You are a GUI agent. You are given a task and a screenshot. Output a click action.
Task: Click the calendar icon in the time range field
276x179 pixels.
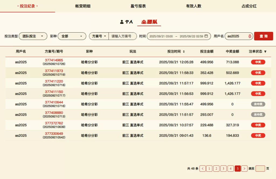206,36
